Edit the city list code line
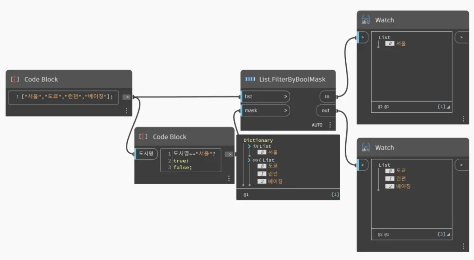Viewport: 474px width, 260px height. 67,97
